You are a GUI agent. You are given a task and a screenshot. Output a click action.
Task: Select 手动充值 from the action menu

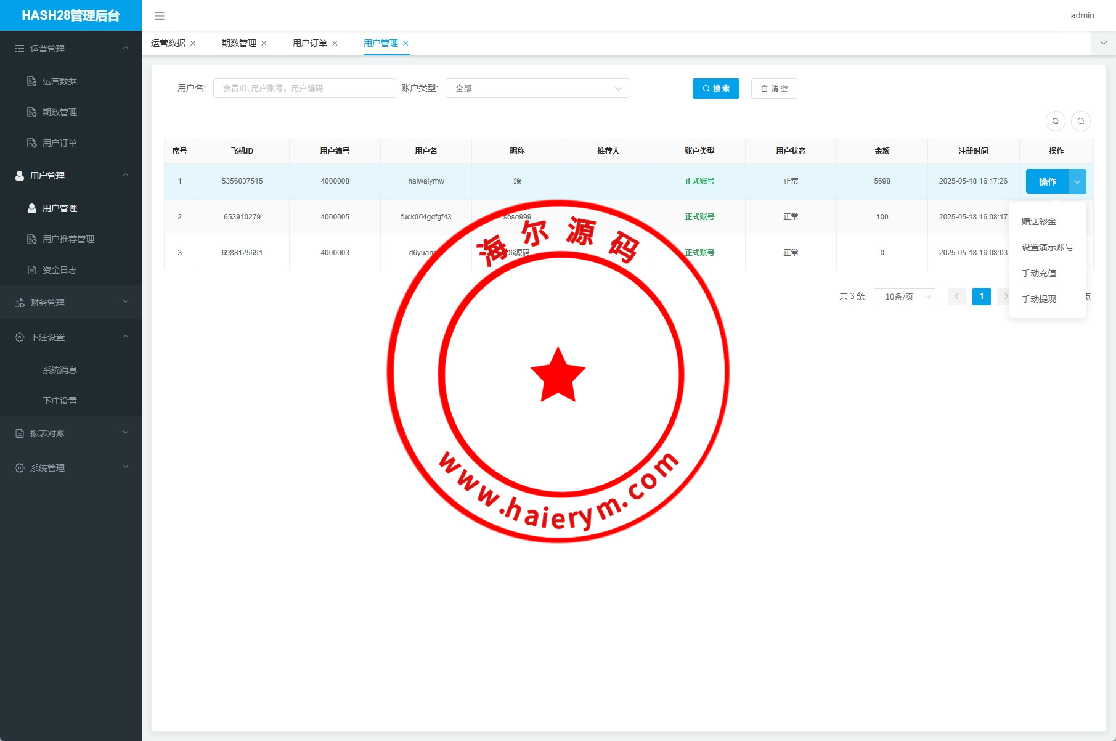[x=1039, y=273]
